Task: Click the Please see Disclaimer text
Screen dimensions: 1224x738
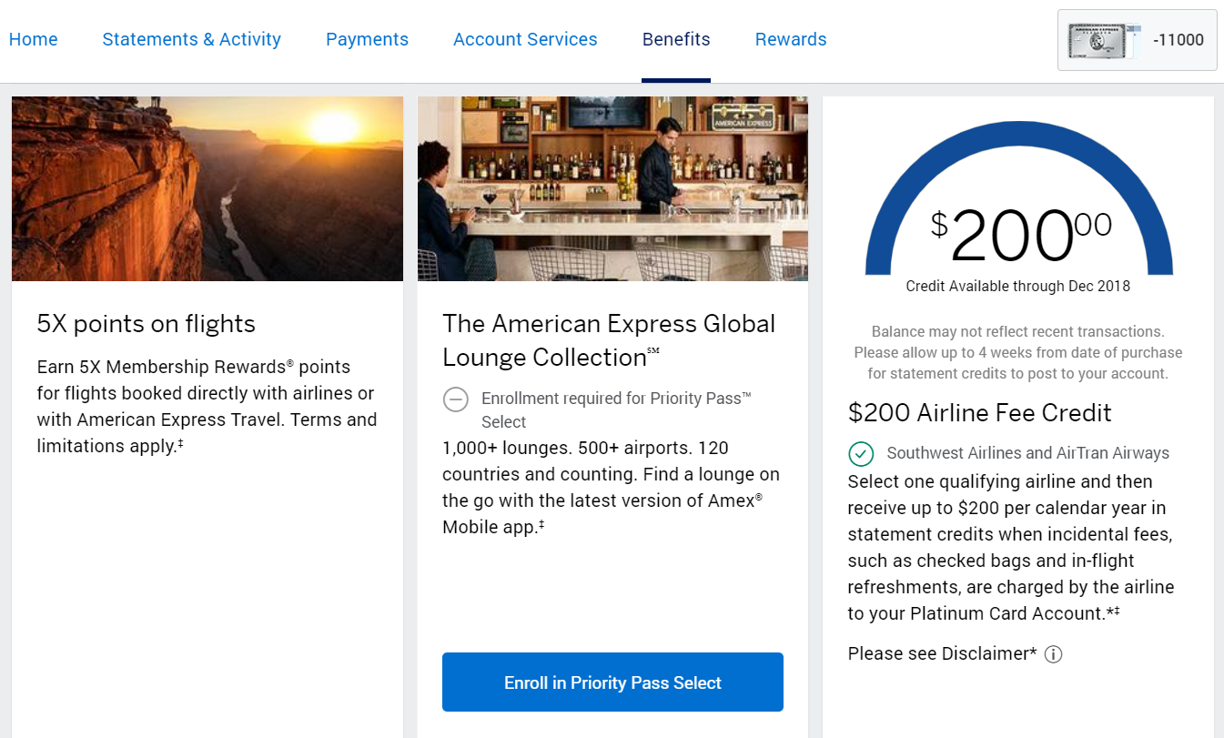Action: coord(942,653)
